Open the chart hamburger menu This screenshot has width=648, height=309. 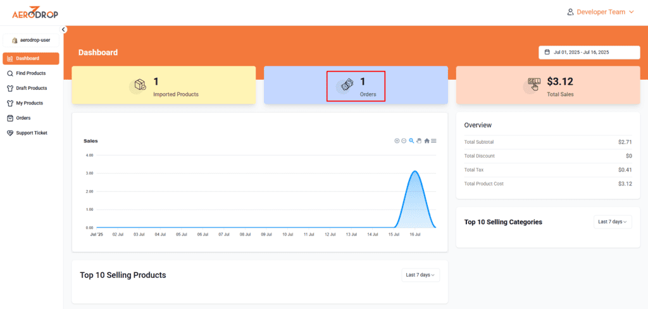click(434, 141)
